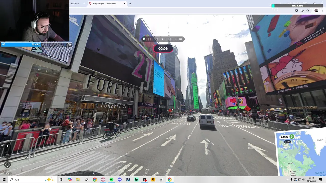Launch Copilot from the taskbar
Screen dimensions: 326x183
point(70,180)
